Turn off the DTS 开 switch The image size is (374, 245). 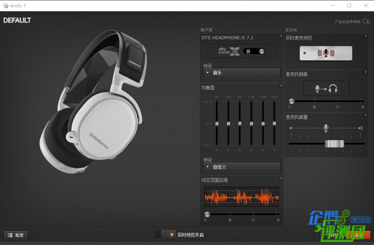[254, 51]
